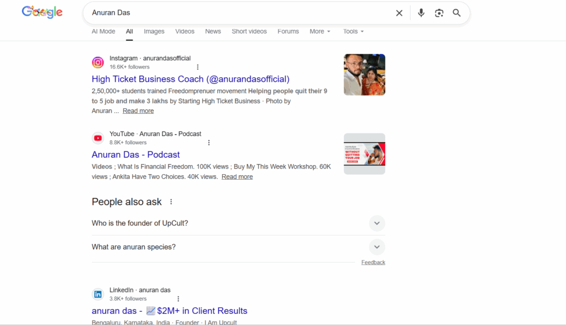The height and width of the screenshot is (325, 566).
Task: Click the Google logo
Action: pyautogui.click(x=42, y=12)
